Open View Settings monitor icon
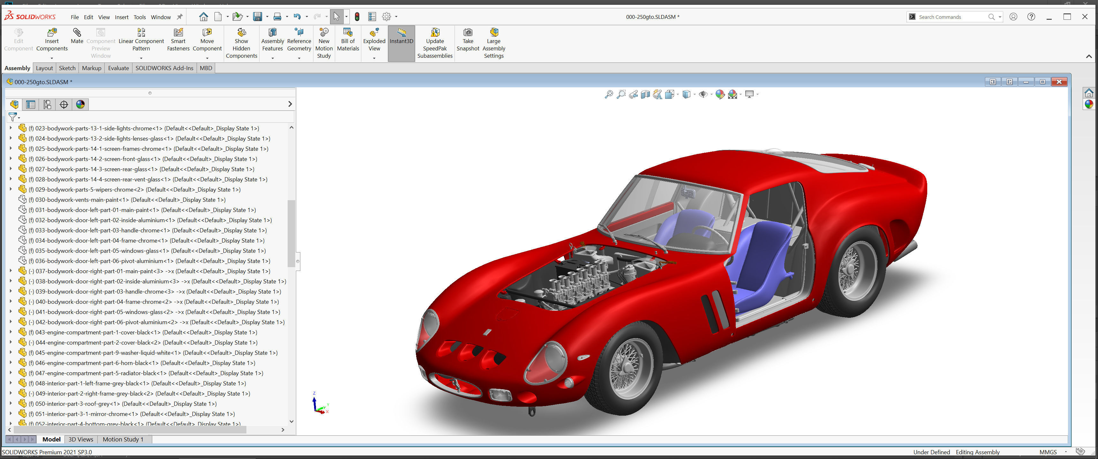Image resolution: width=1098 pixels, height=459 pixels. point(749,94)
